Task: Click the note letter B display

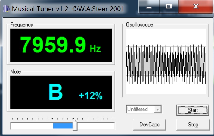Action: click(56, 92)
